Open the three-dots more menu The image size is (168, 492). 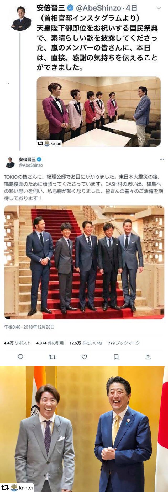pyautogui.click(x=162, y=159)
